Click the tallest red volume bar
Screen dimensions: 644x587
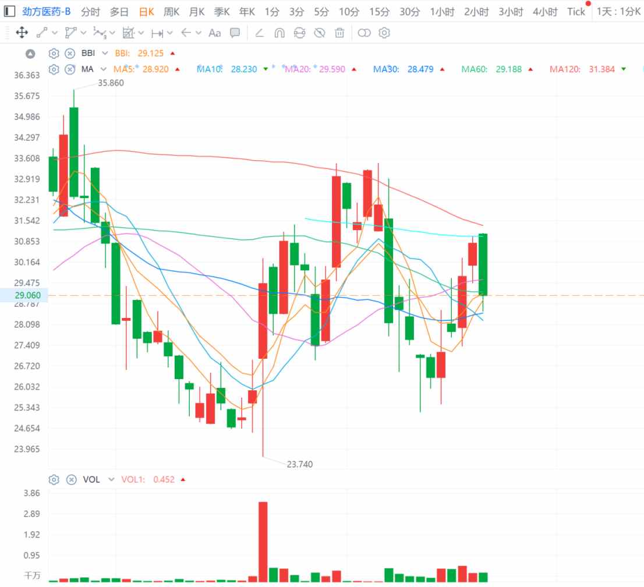263,542
